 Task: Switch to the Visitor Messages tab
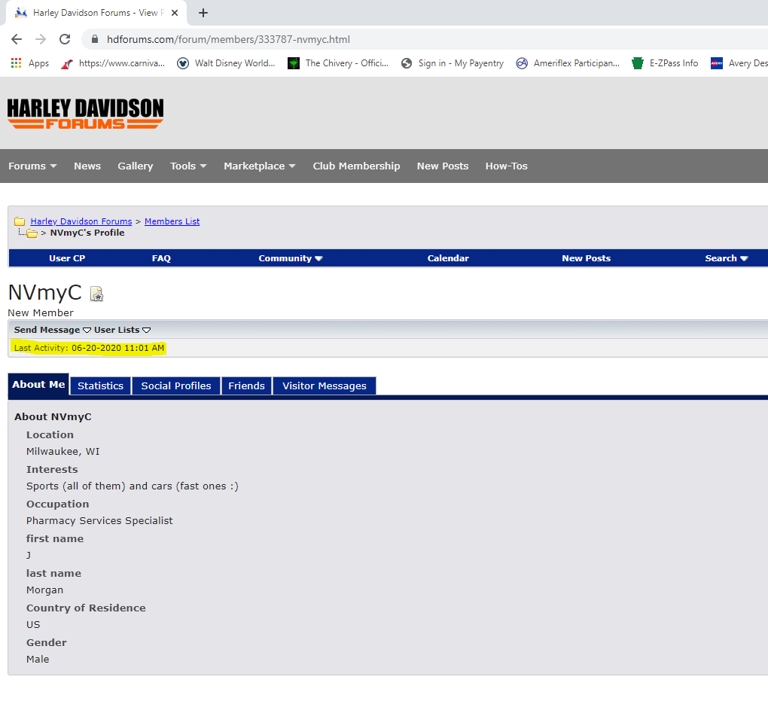(324, 386)
